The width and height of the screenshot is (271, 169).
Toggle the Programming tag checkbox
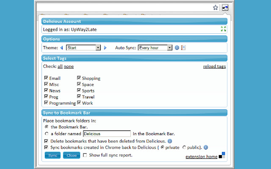pyautogui.click(x=46, y=103)
